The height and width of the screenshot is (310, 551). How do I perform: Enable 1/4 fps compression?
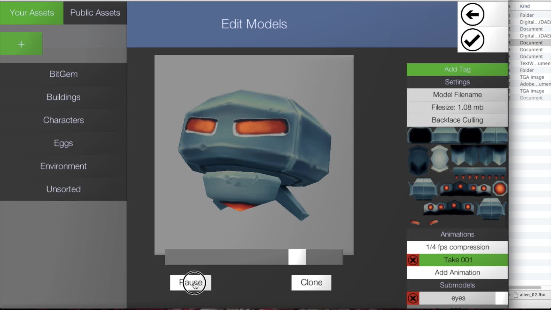[x=457, y=247]
